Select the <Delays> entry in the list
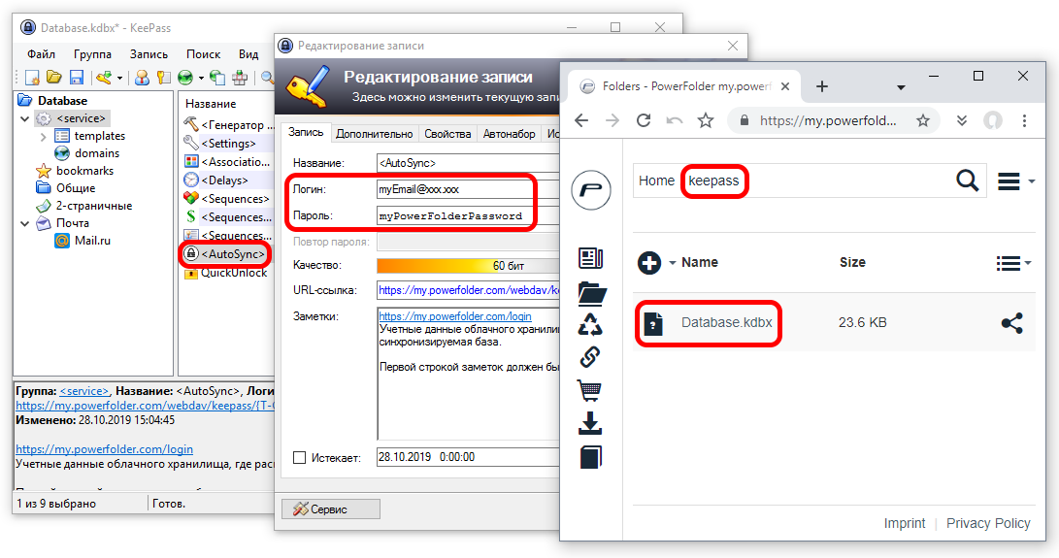The height and width of the screenshot is (558, 1059). coord(224,181)
